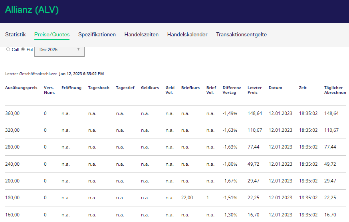Click the Differenz Vortag column header
349x222 pixels.
pyautogui.click(x=232, y=90)
